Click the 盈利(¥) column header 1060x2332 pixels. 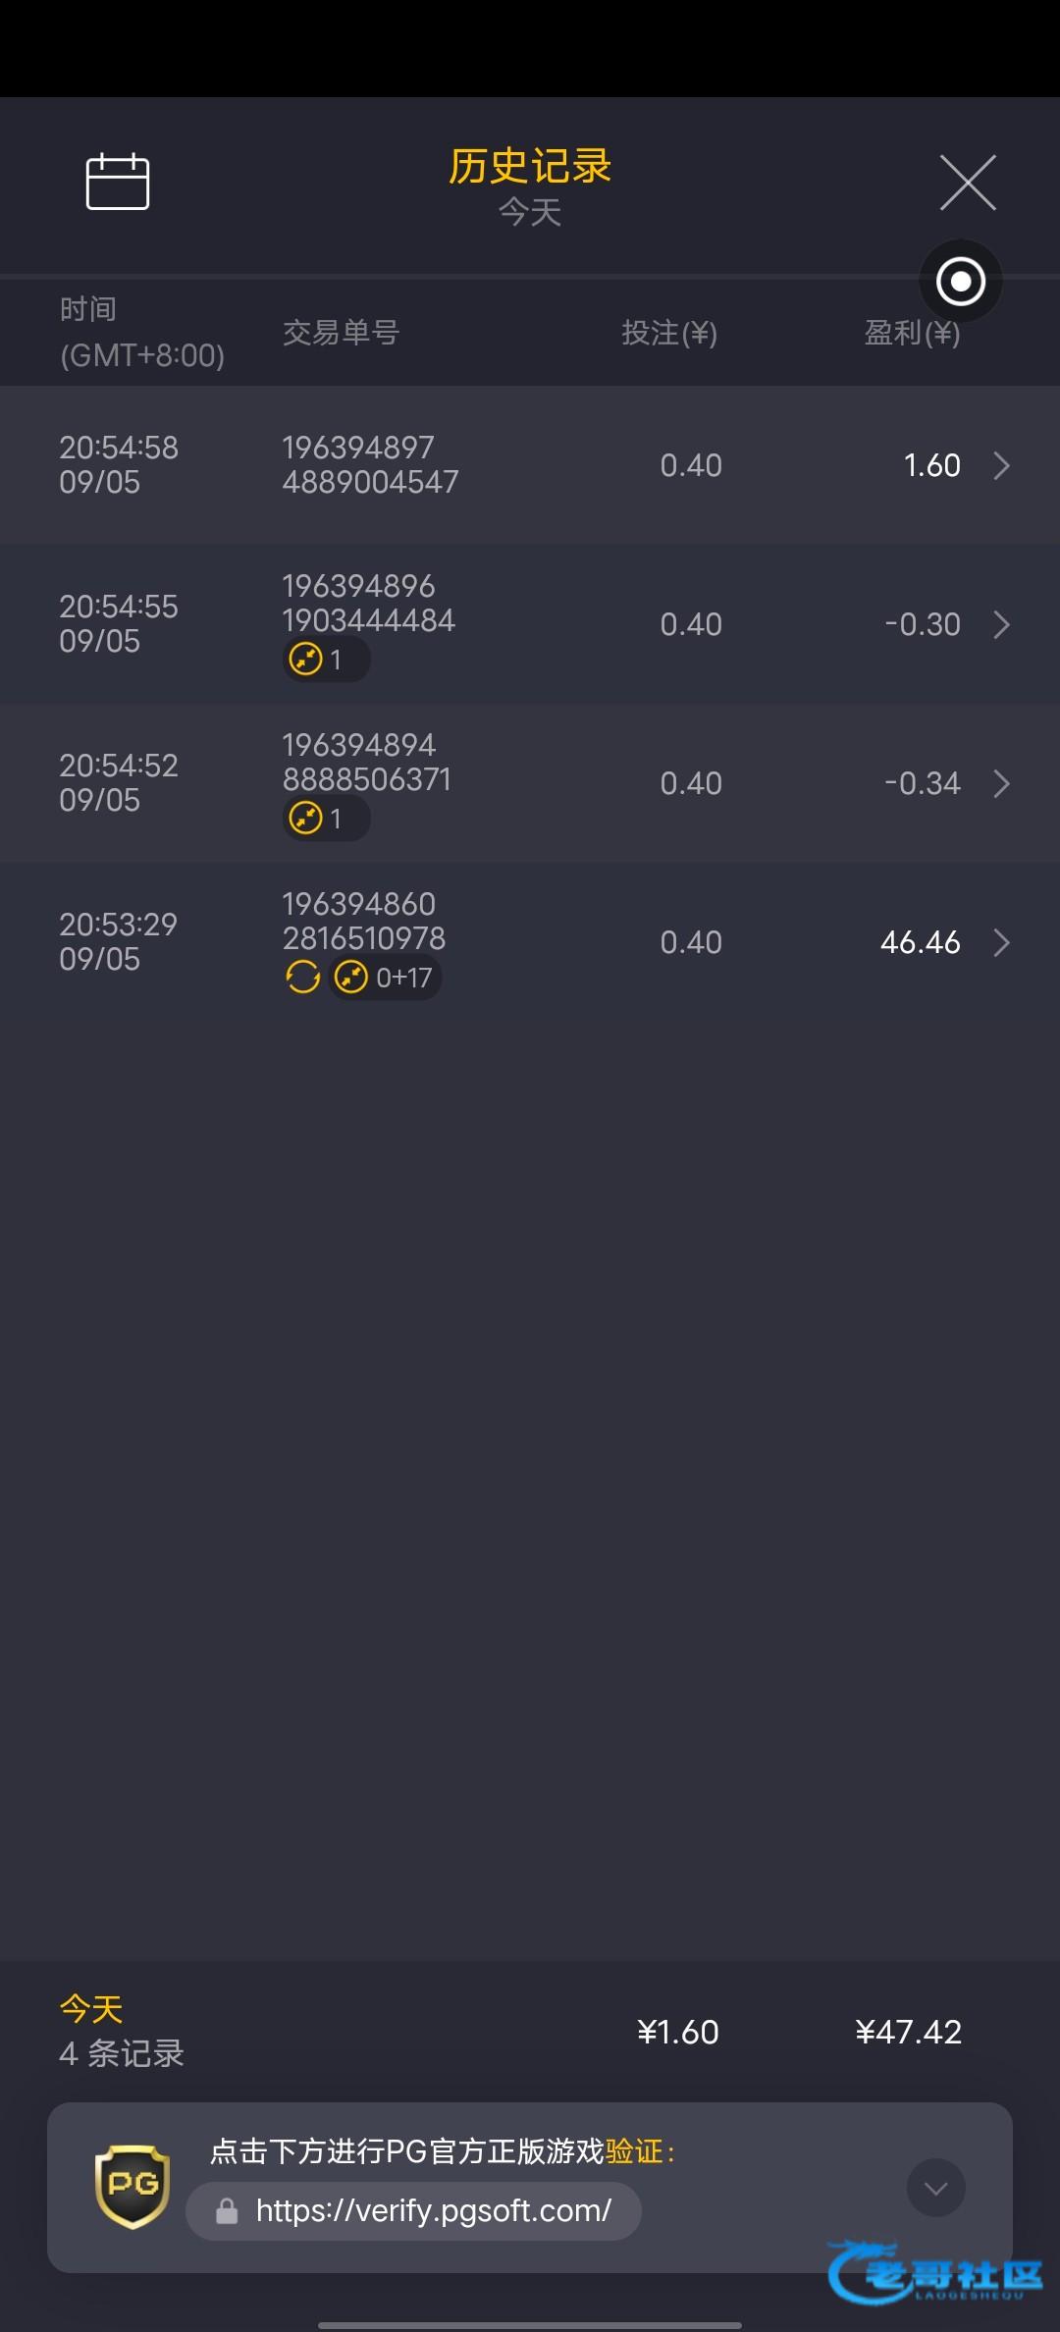point(912,334)
